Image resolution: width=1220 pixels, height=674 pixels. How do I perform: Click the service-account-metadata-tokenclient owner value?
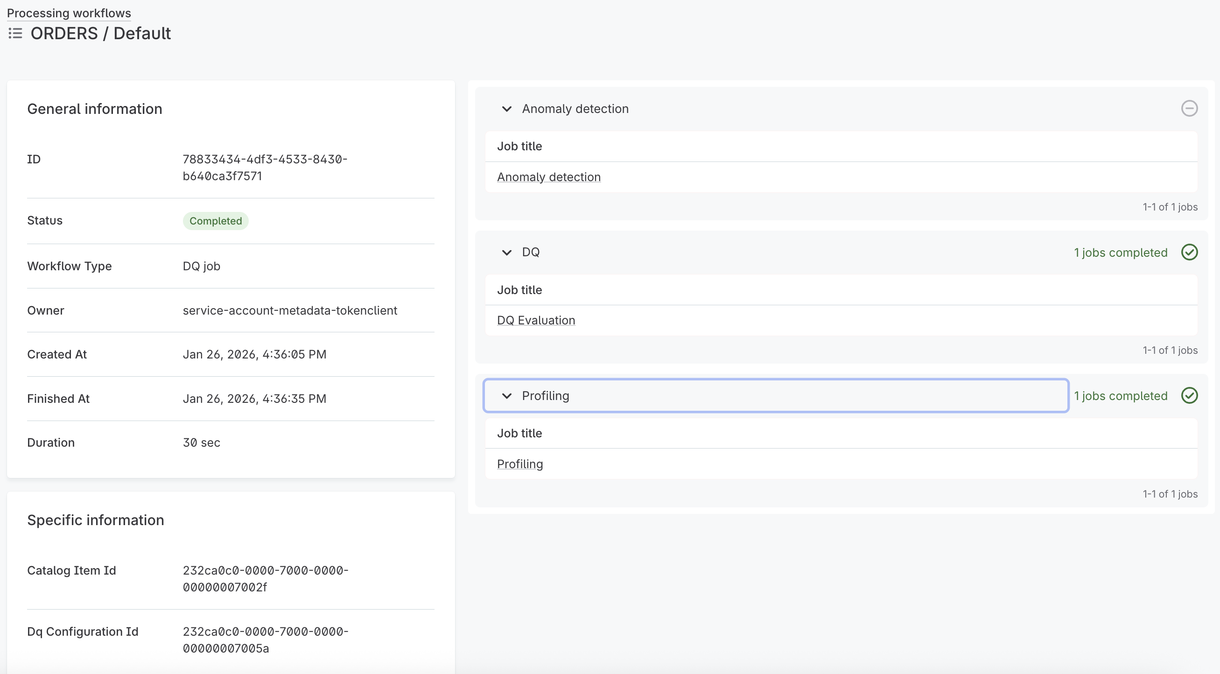290,310
